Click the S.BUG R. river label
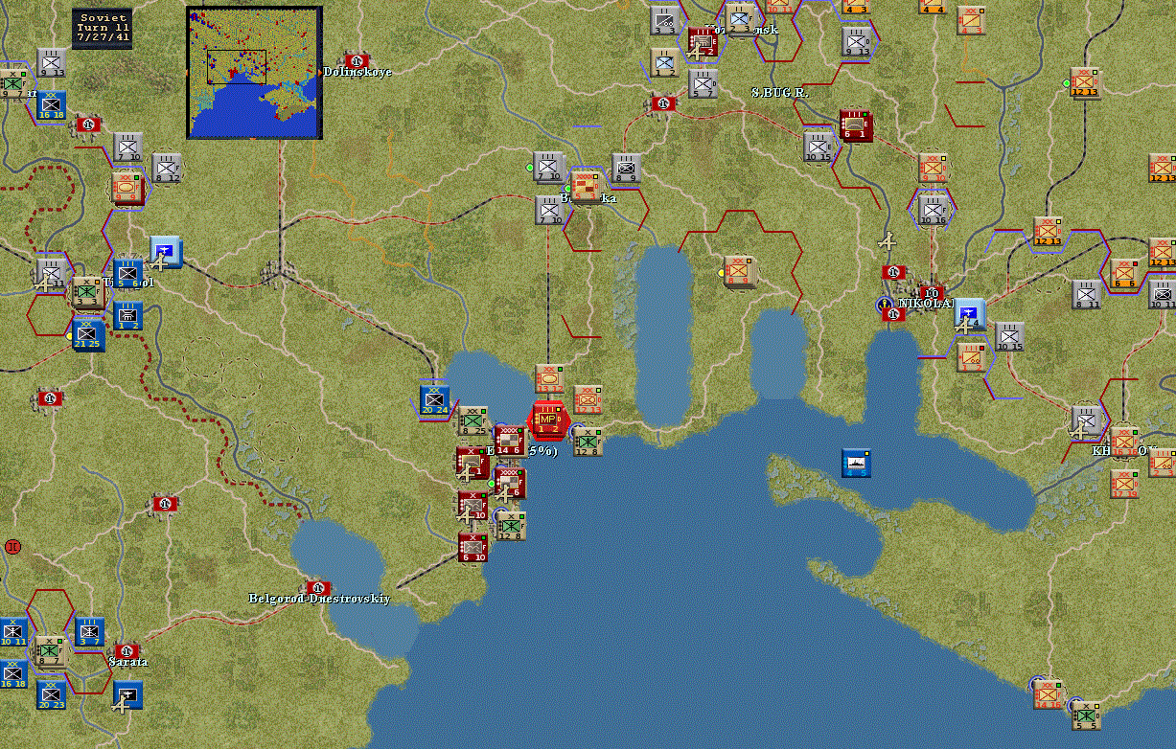The image size is (1176, 749). pyautogui.click(x=780, y=92)
